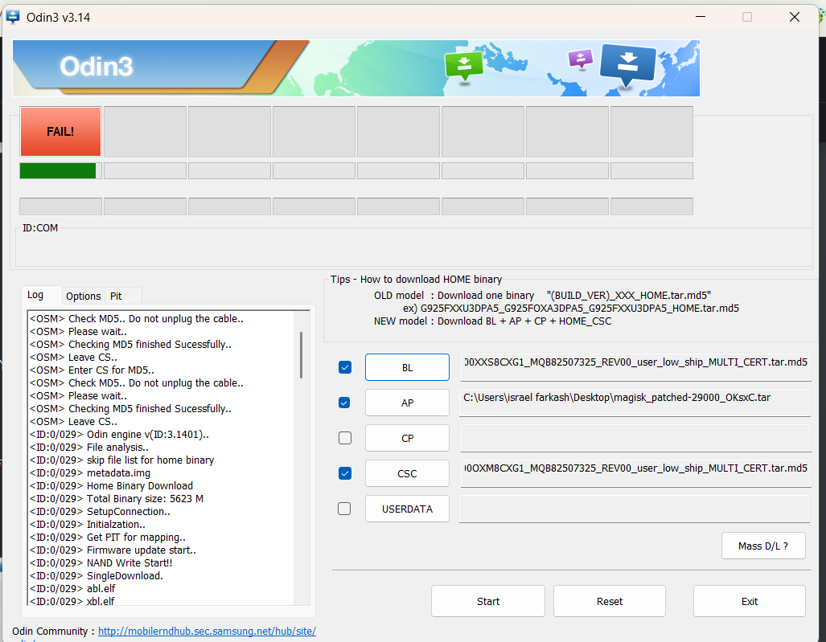This screenshot has height=642, width=826.
Task: Exit Odin3 via Exit button
Action: (749, 601)
